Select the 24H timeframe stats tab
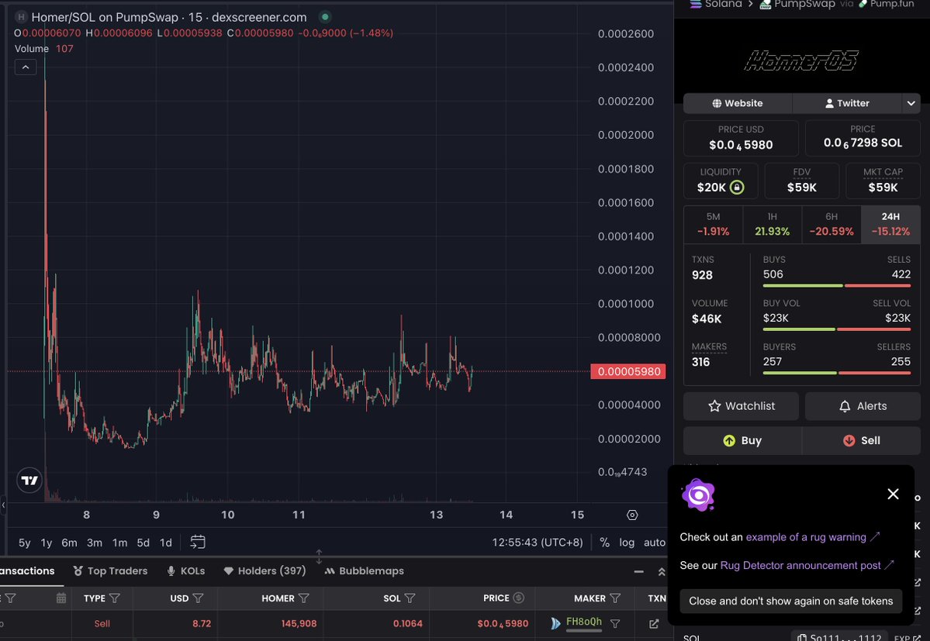The width and height of the screenshot is (930, 641). click(890, 225)
